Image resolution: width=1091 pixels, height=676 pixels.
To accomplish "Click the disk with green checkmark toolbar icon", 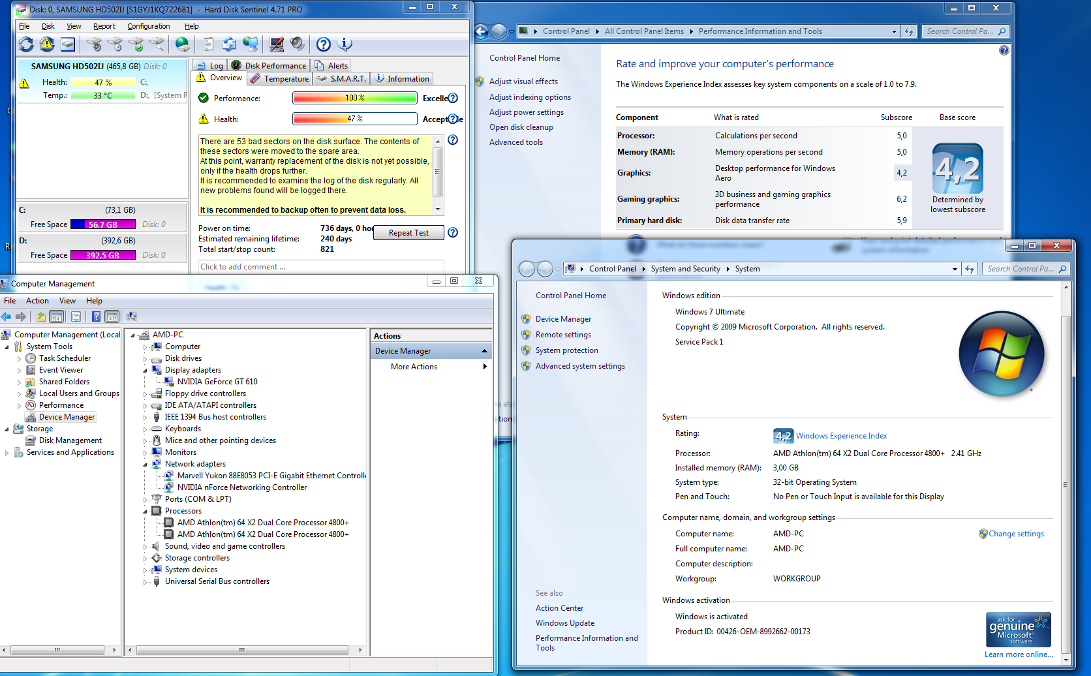I will point(136,44).
